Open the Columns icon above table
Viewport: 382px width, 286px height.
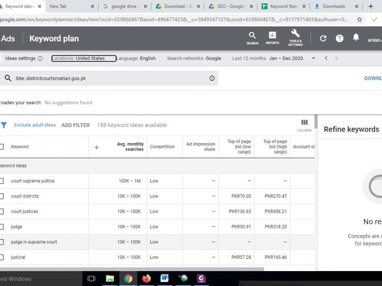[304, 125]
